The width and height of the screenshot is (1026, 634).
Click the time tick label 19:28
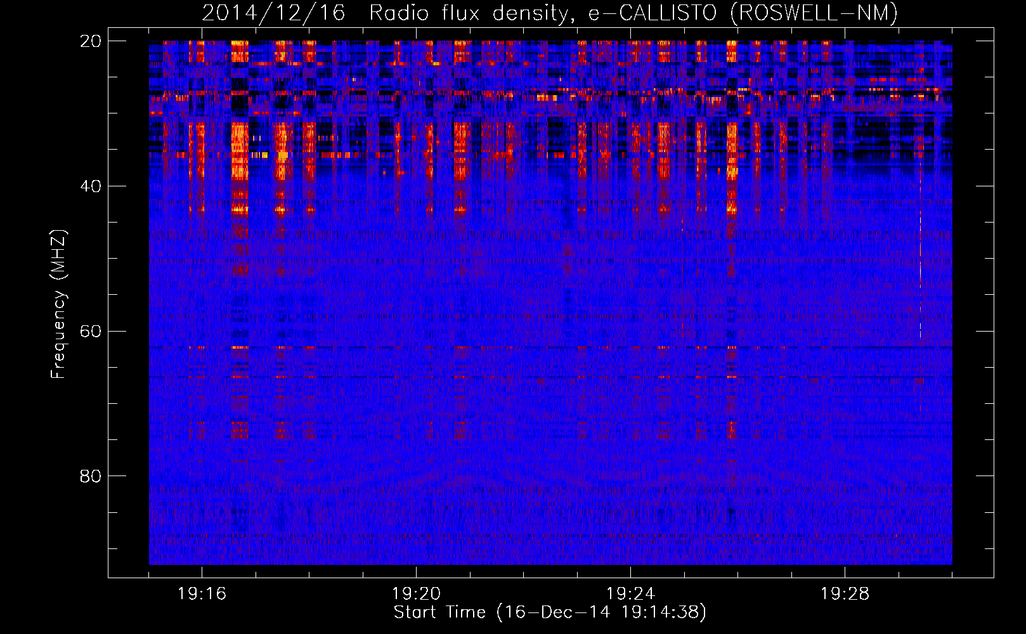845,594
